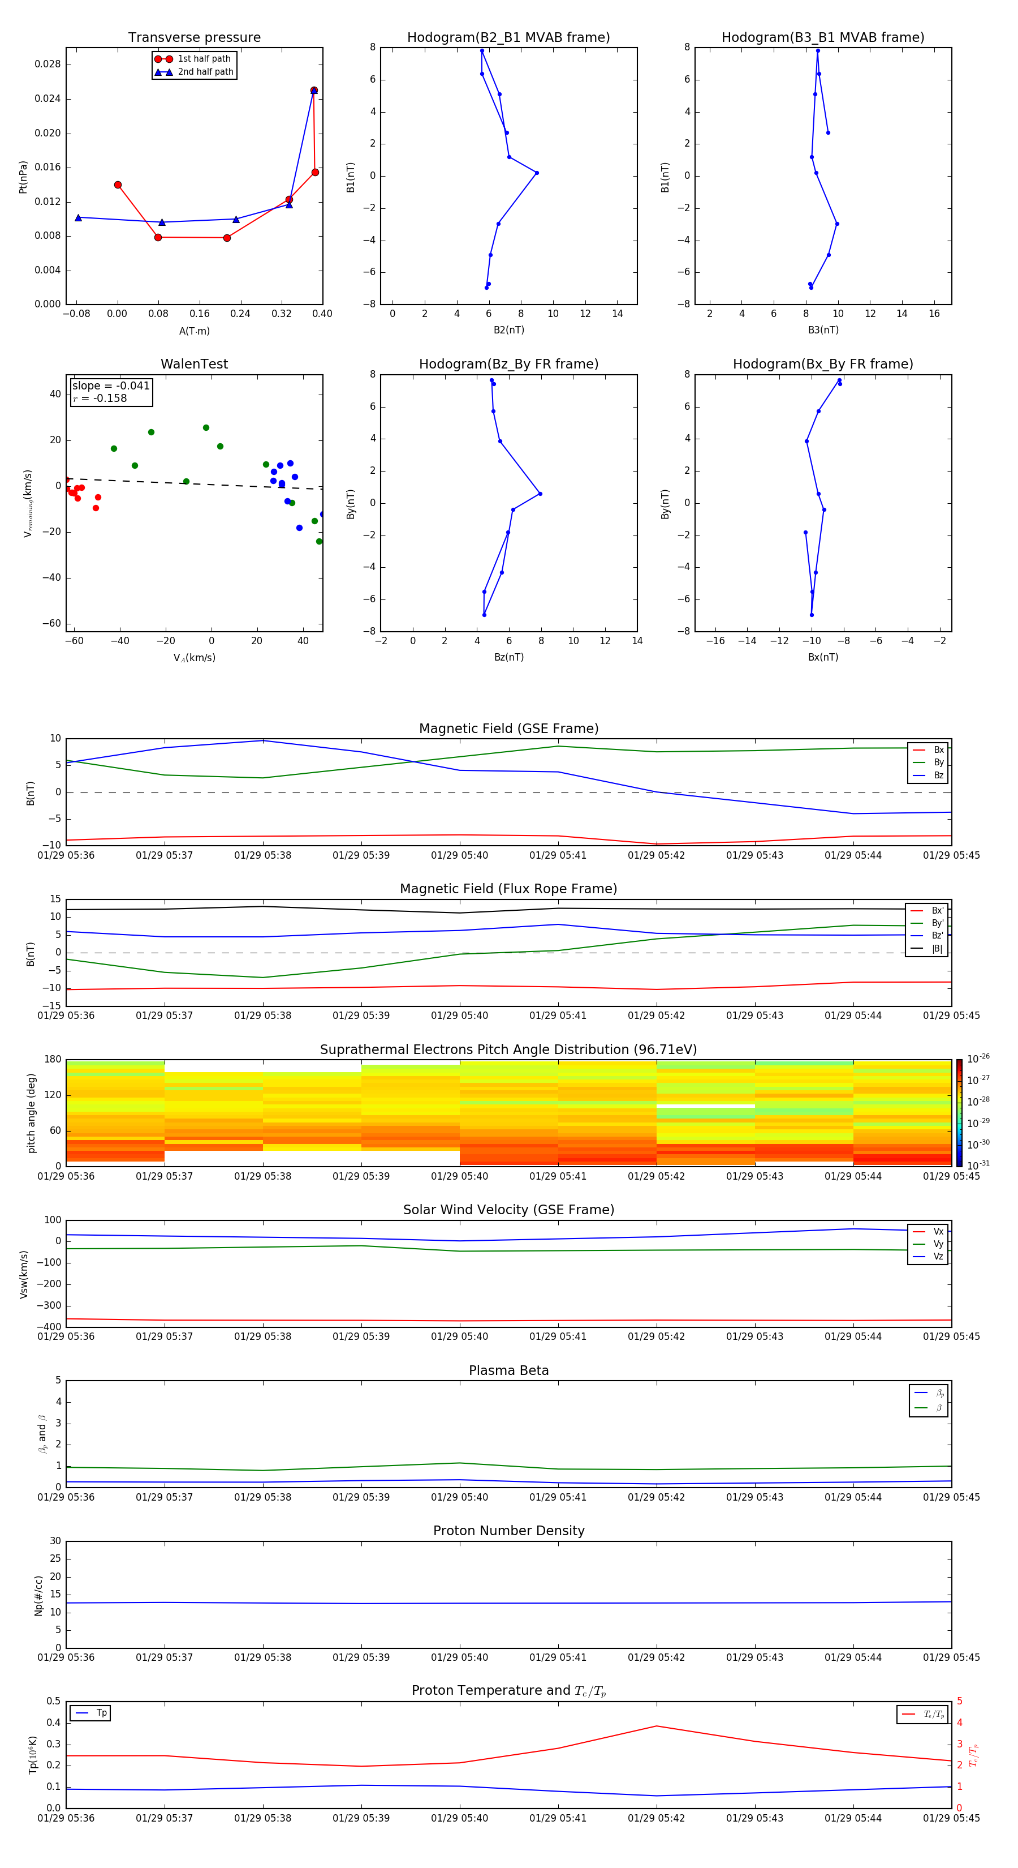Click the 'βp and β' y-axis label
The width and height of the screenshot is (1018, 1868).
[42, 1434]
